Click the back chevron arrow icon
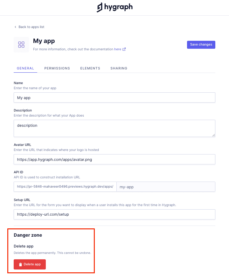229x280 pixels. [x=15, y=27]
